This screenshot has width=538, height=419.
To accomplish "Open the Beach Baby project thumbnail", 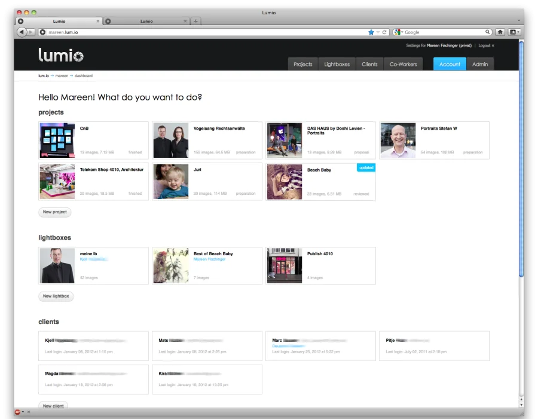I will (x=285, y=182).
